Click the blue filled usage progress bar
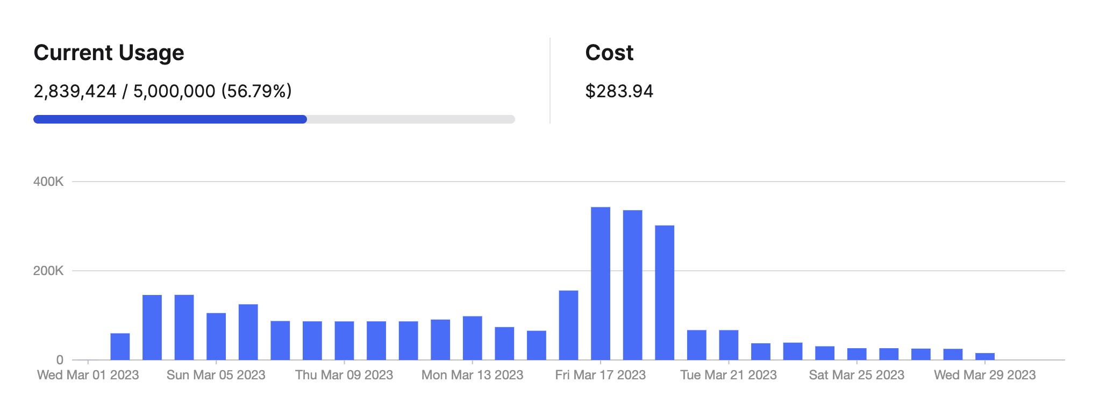Screen dimensions: 1099x418 point(170,119)
